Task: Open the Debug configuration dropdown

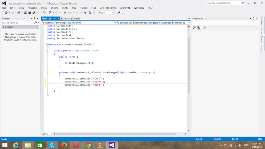Action: tap(106, 13)
